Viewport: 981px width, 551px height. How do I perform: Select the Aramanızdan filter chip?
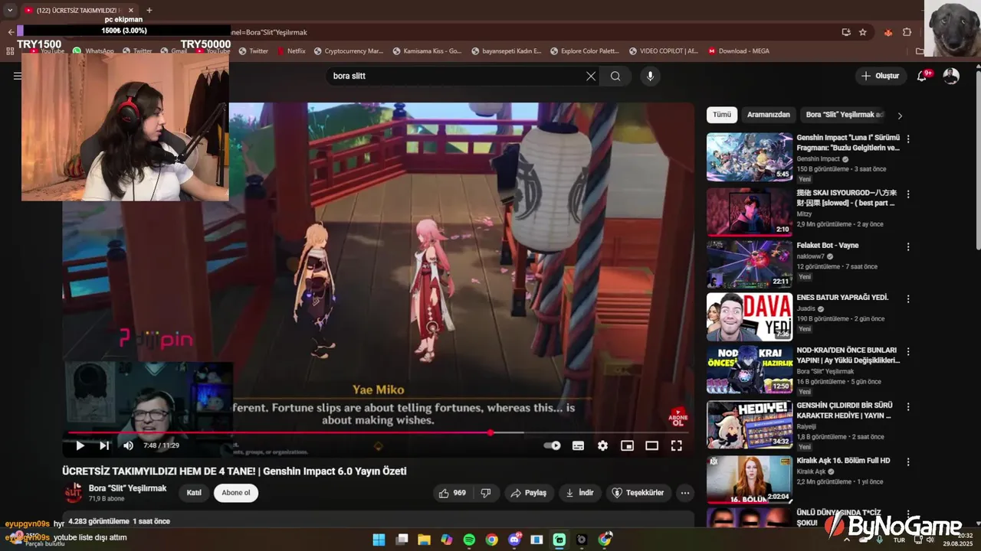[768, 115]
